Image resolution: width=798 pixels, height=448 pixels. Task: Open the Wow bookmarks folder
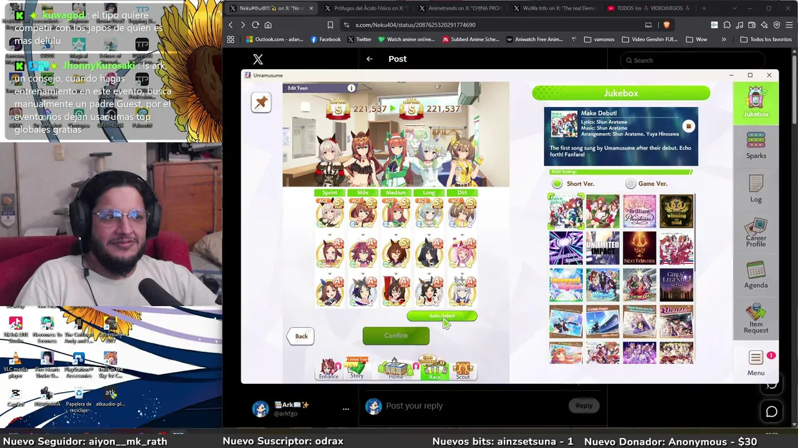[x=696, y=39]
